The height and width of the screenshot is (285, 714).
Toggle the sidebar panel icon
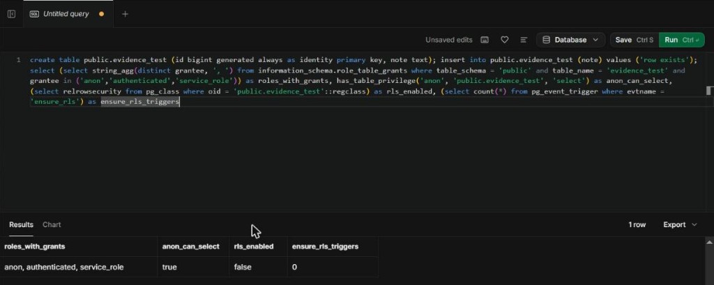[x=11, y=14]
